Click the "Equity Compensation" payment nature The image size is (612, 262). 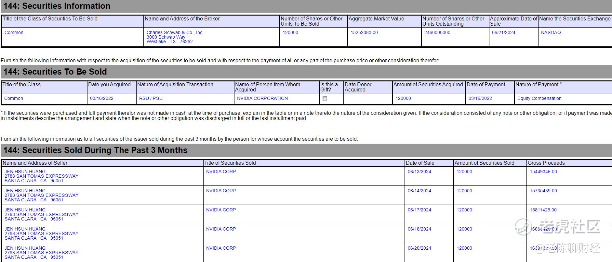point(539,98)
